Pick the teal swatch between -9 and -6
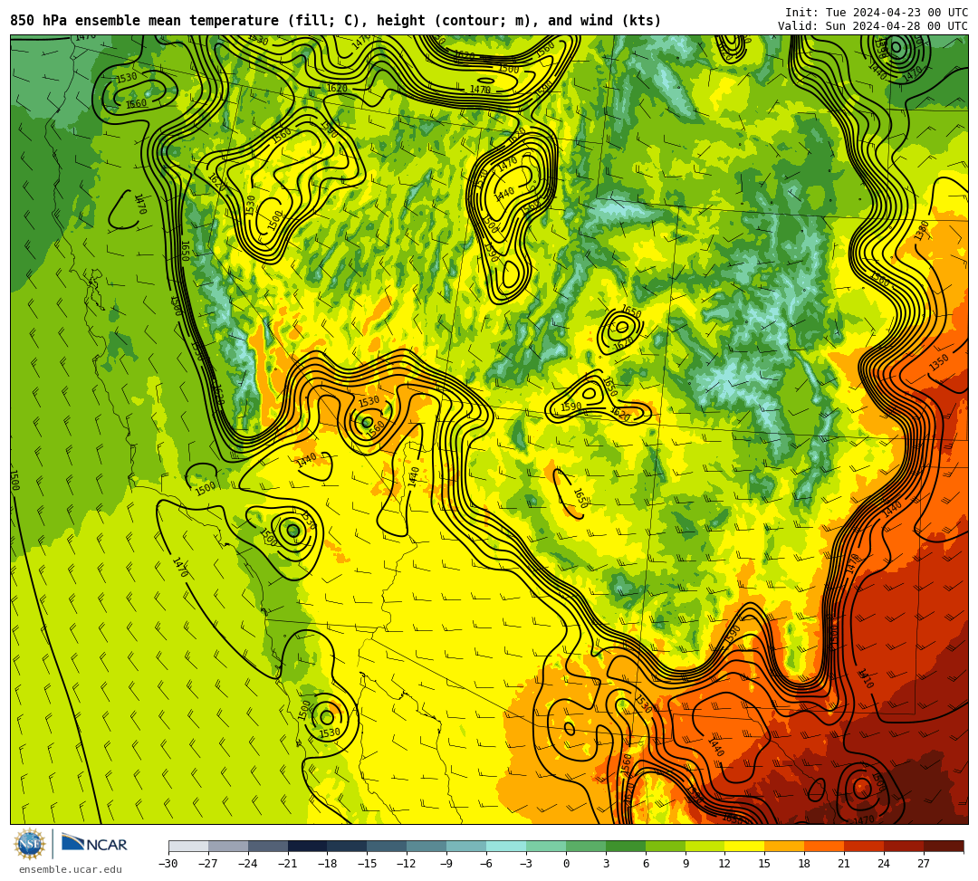The height and width of the screenshot is (881, 978). click(466, 846)
